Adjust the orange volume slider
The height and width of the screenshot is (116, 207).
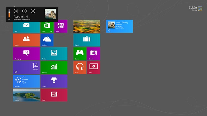pyautogui.click(x=9, y=14)
